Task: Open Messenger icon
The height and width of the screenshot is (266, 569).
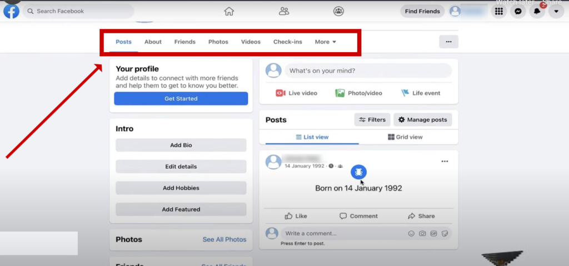Action: [x=518, y=11]
